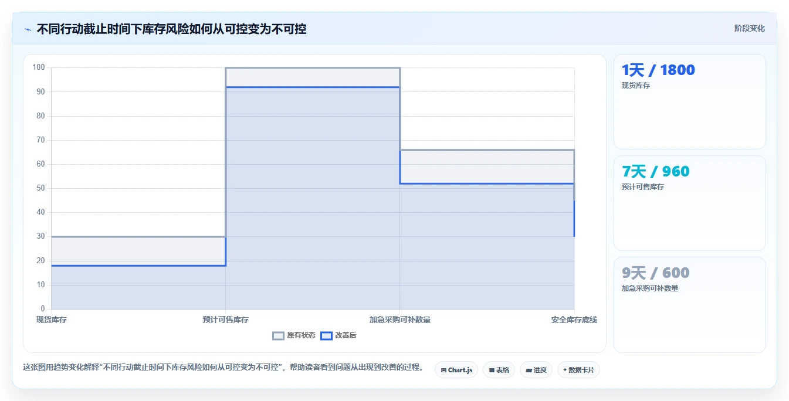Click the gray 原有状态 legend color box
Image resolution: width=789 pixels, height=401 pixels.
pyautogui.click(x=279, y=335)
